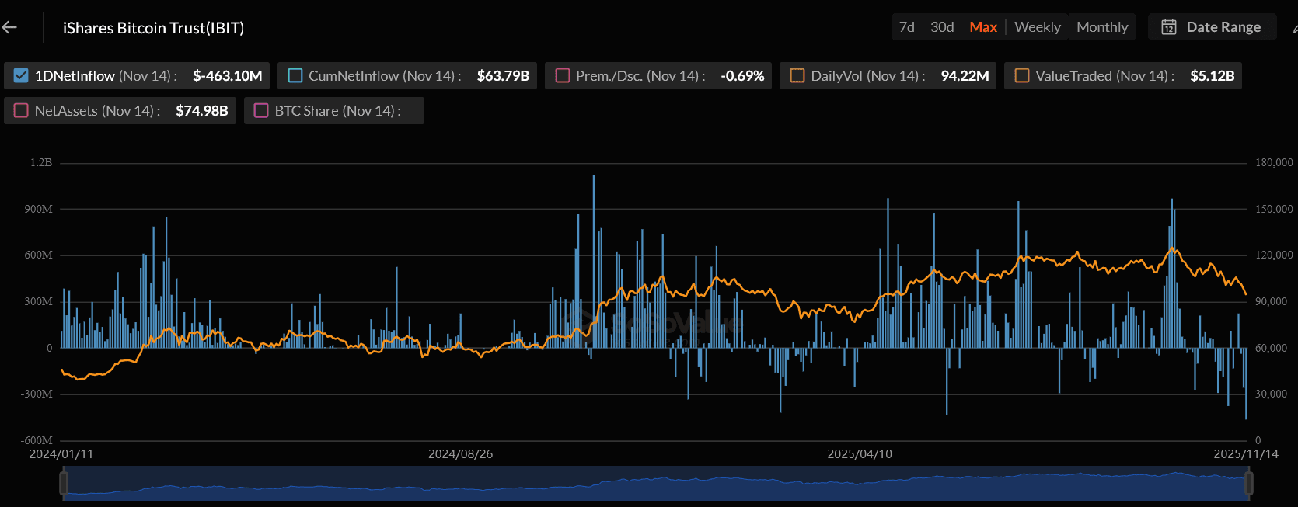Choose the Max time range
1298x507 pixels.
982,27
